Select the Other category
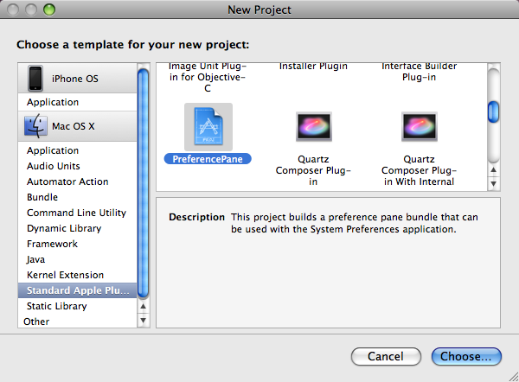This screenshot has width=519, height=382. click(37, 322)
